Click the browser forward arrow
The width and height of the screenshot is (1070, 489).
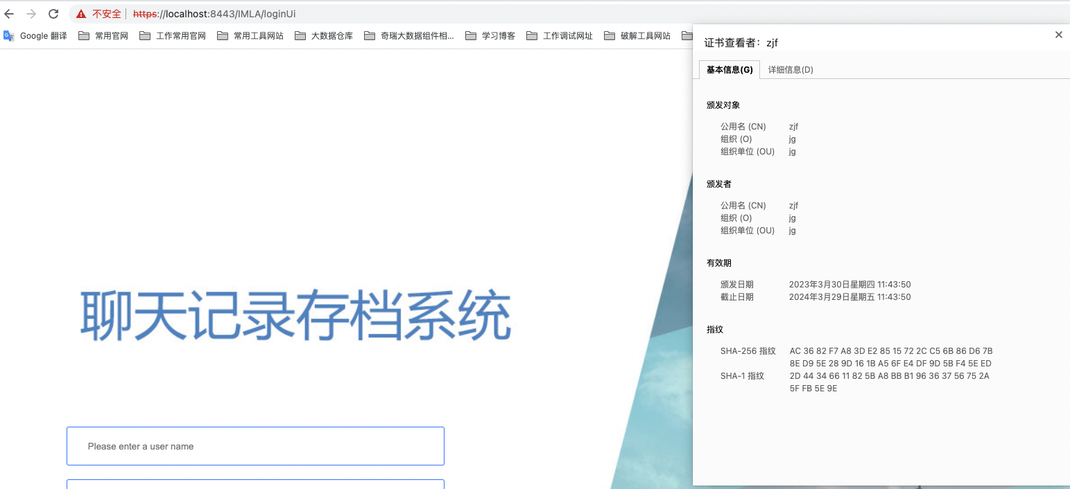point(31,14)
